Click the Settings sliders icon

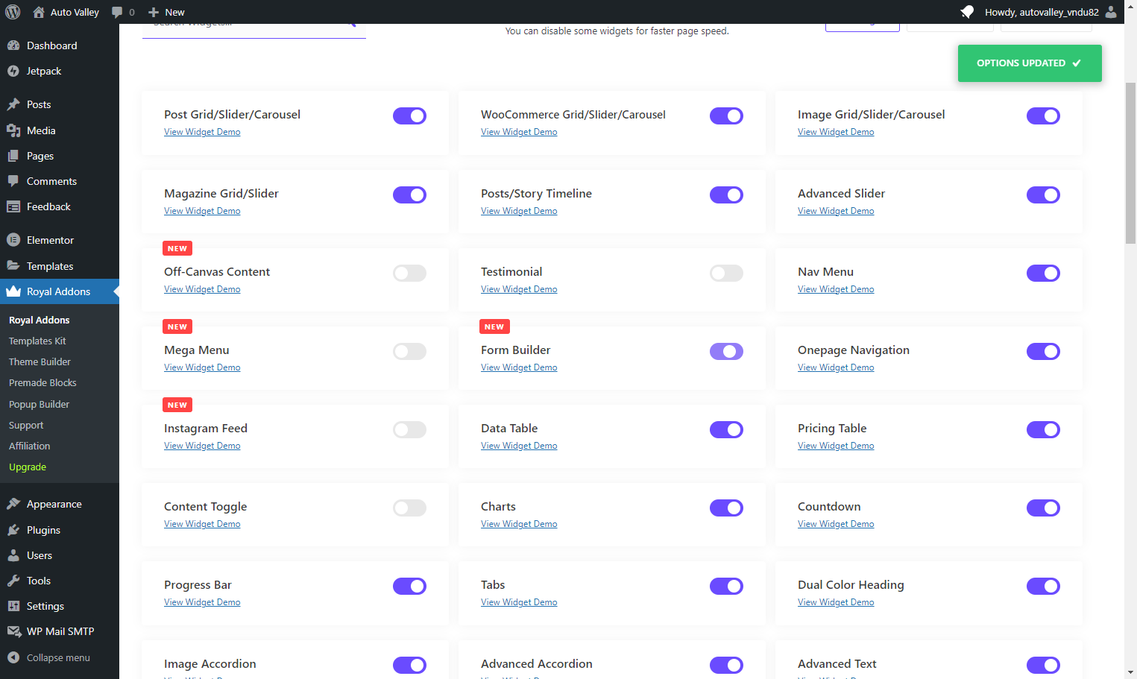13,606
